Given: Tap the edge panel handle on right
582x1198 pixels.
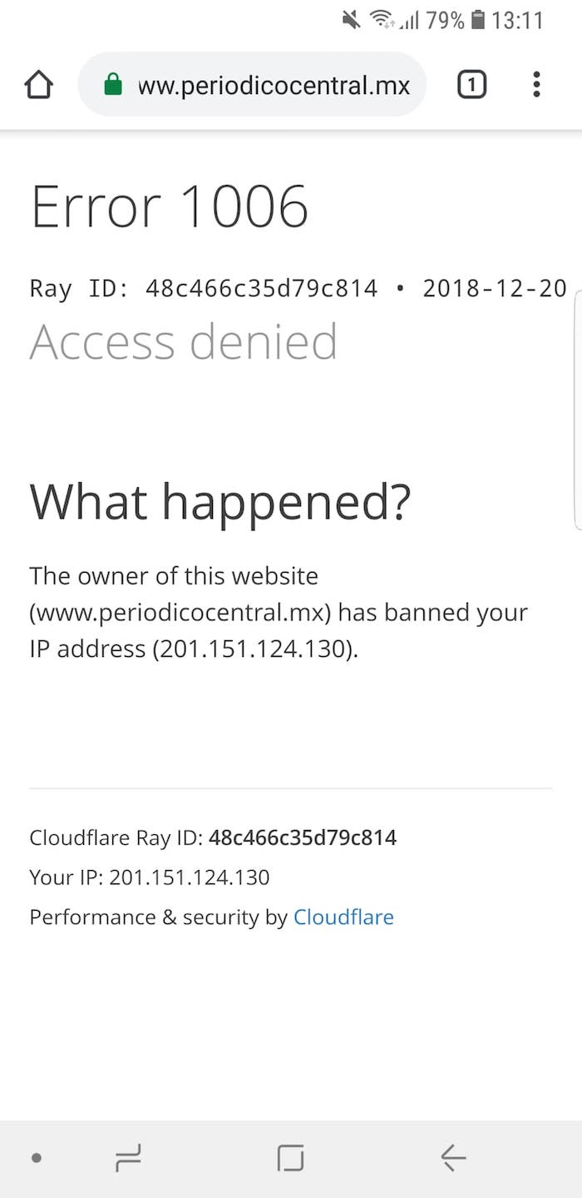Looking at the screenshot, I should coord(577,411).
